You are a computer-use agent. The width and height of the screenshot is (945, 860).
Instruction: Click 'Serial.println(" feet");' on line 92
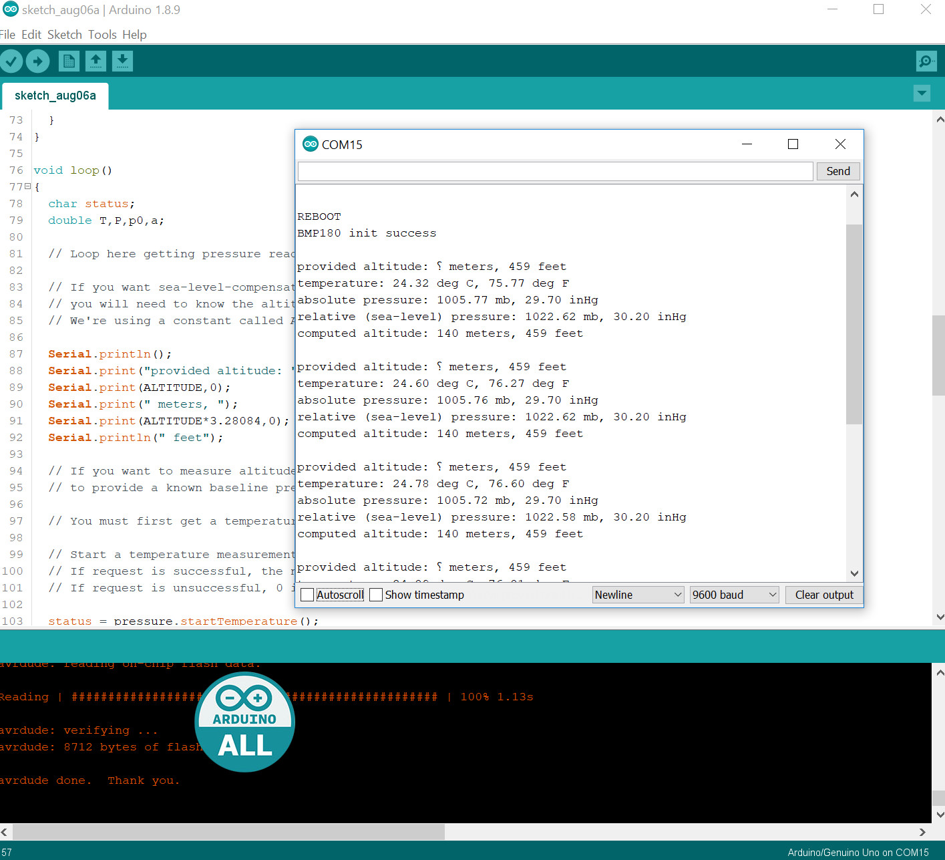(136, 438)
